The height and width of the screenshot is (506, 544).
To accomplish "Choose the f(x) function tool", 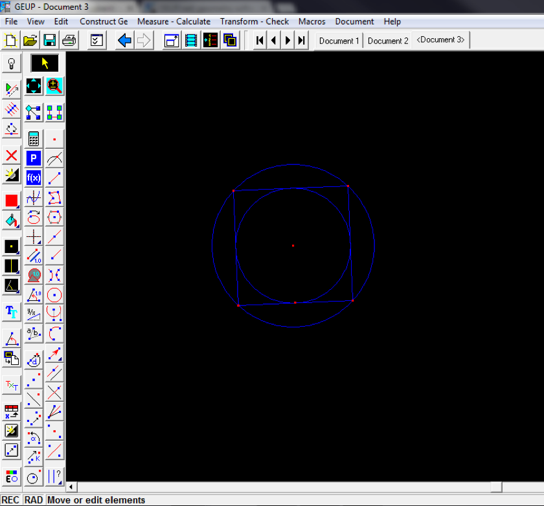I will point(34,177).
